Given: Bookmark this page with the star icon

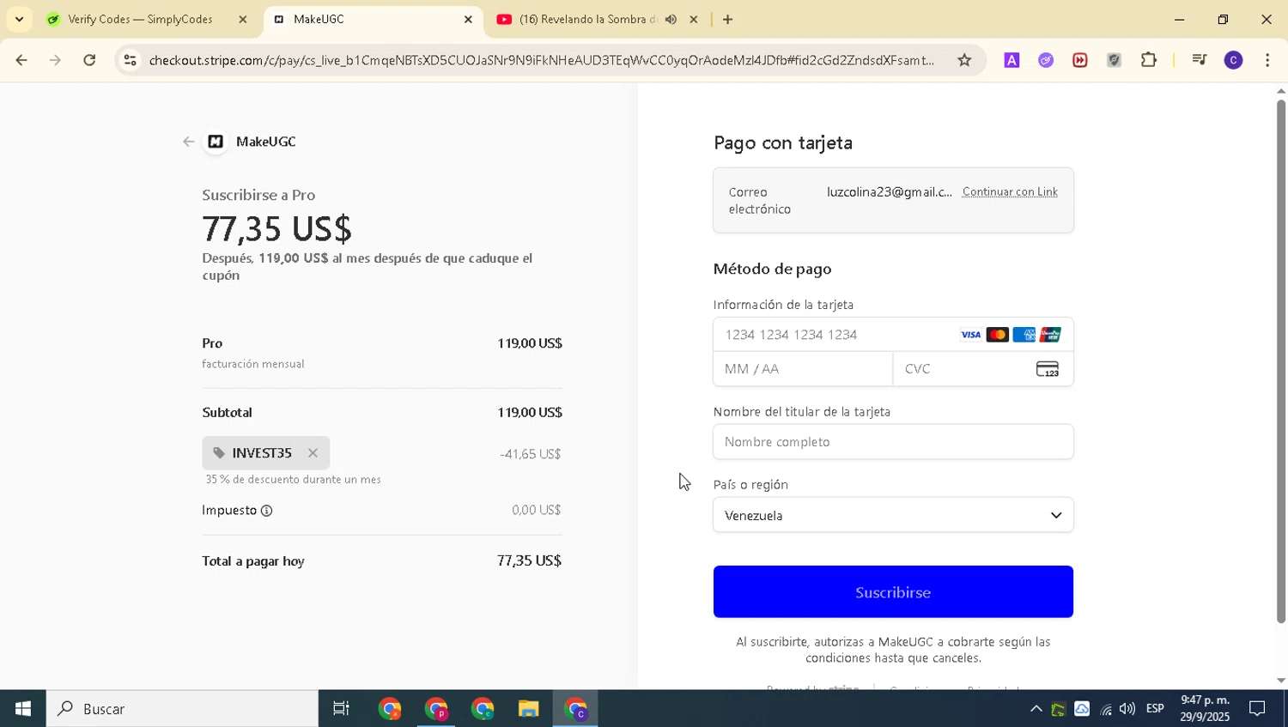Looking at the screenshot, I should tap(964, 60).
